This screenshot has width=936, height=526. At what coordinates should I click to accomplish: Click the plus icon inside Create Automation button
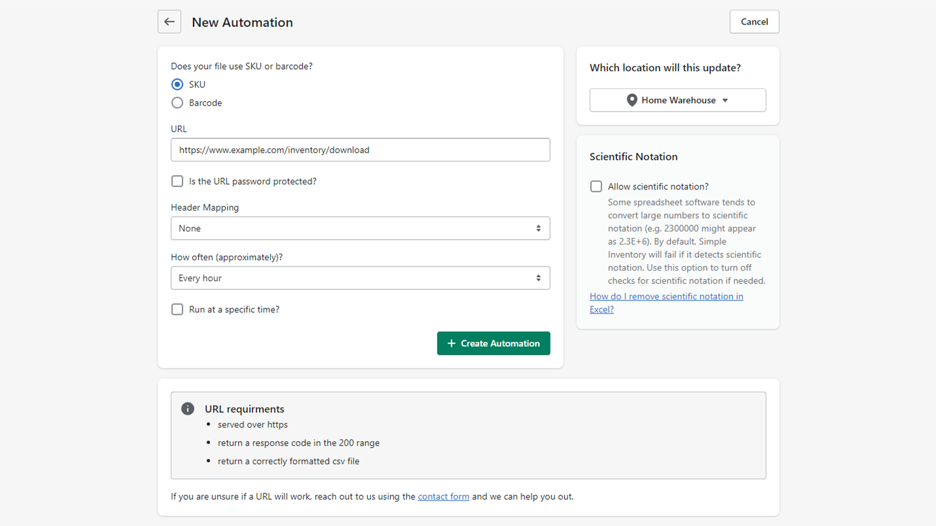(450, 343)
